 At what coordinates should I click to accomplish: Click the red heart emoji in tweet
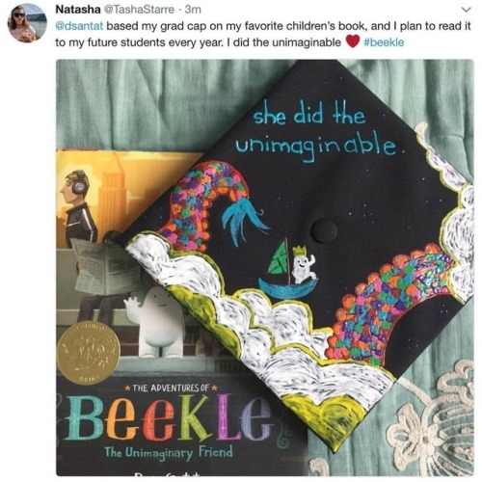point(352,42)
